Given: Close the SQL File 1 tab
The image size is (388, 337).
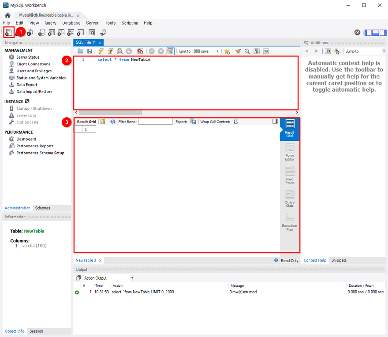Looking at the screenshot, I should point(100,43).
